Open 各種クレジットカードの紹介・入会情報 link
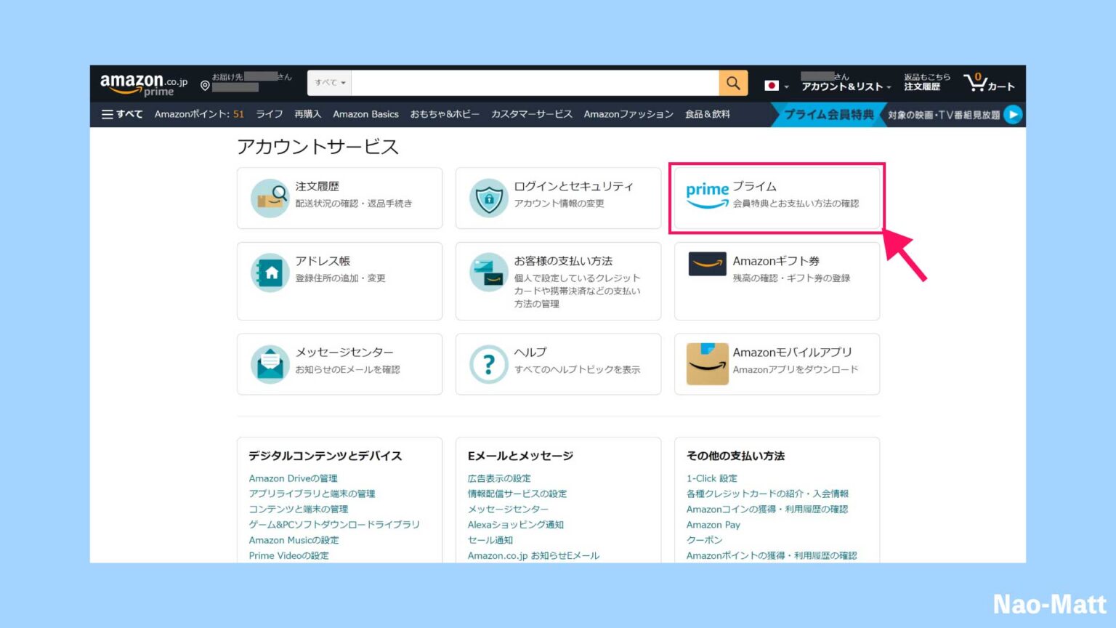Screen dimensions: 1116x628 point(767,494)
